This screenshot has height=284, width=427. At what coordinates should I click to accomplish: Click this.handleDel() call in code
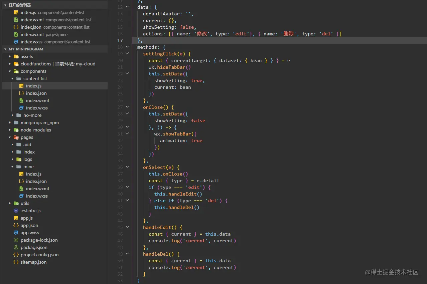[x=177, y=207]
